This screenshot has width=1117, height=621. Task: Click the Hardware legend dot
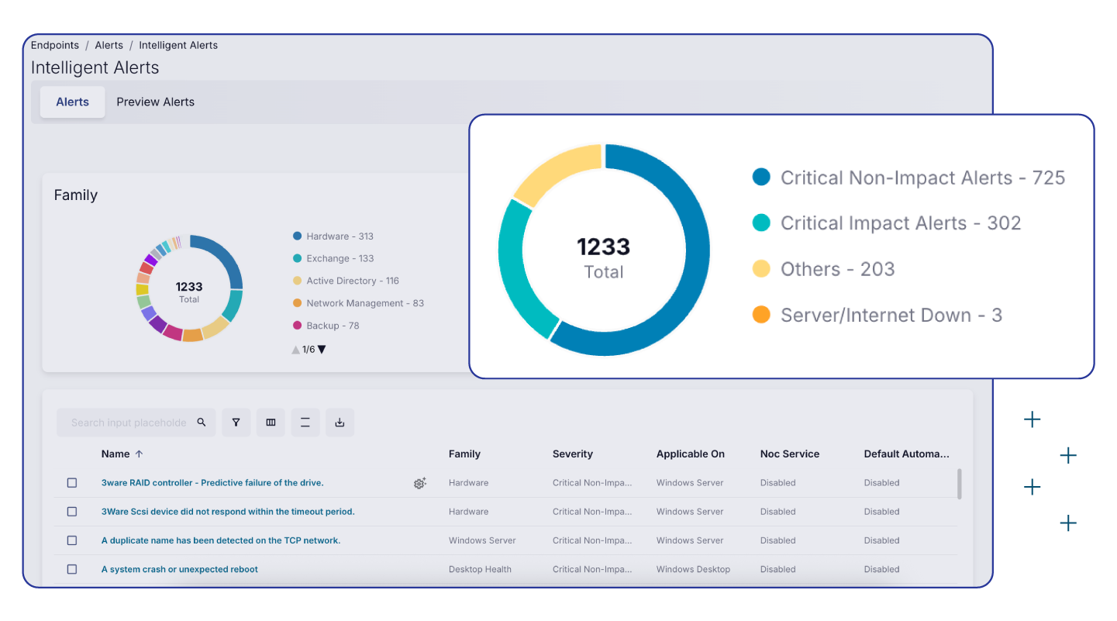[297, 236]
